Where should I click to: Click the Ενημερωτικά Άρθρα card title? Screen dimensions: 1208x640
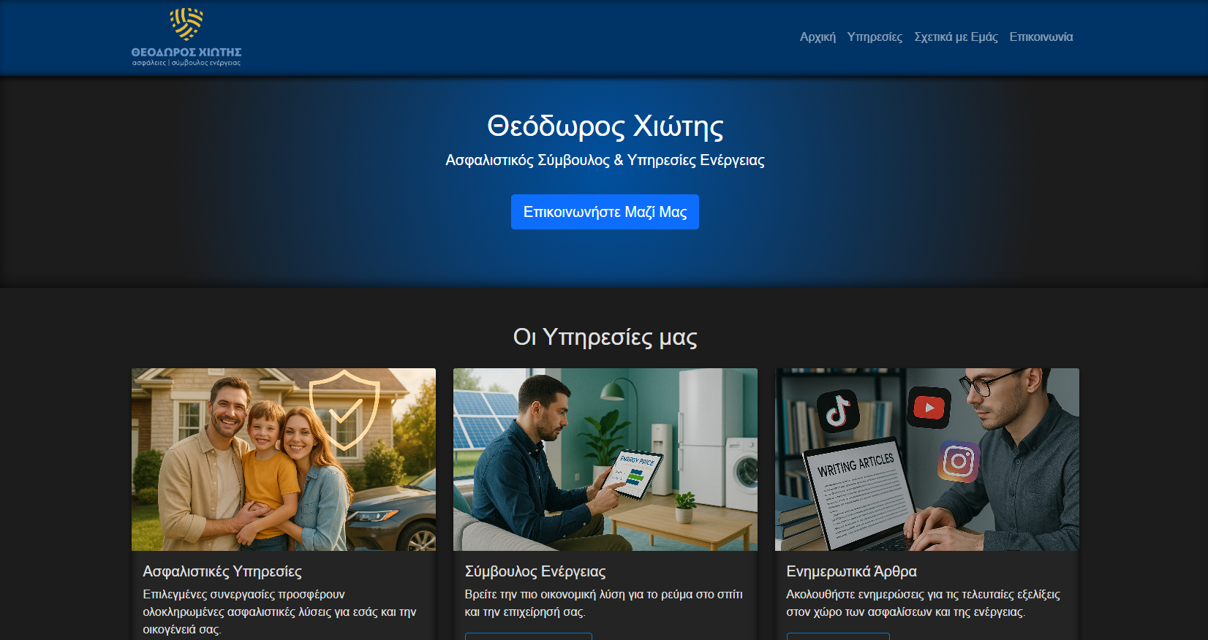point(851,571)
